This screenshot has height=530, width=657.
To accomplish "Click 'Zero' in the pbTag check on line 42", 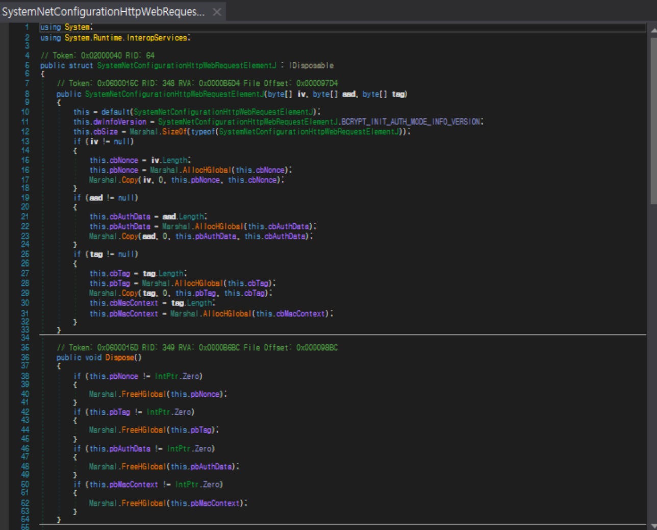I will [x=183, y=412].
